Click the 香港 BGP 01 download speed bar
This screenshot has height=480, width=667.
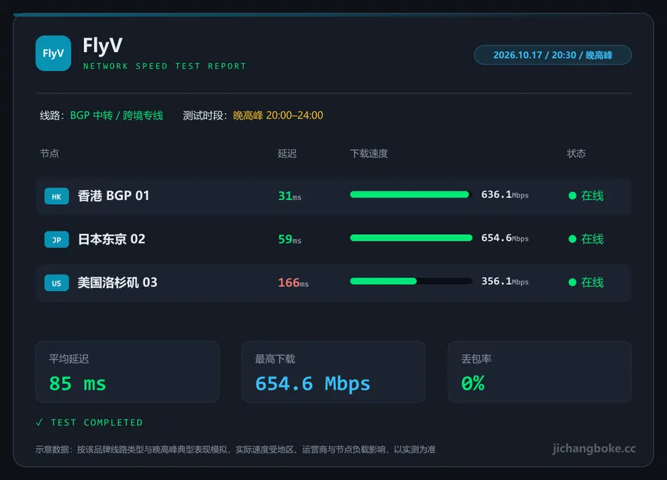point(411,195)
